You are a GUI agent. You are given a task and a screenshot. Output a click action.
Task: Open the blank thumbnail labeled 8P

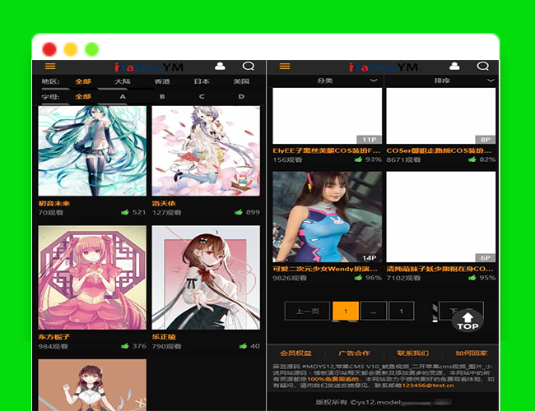(x=441, y=116)
